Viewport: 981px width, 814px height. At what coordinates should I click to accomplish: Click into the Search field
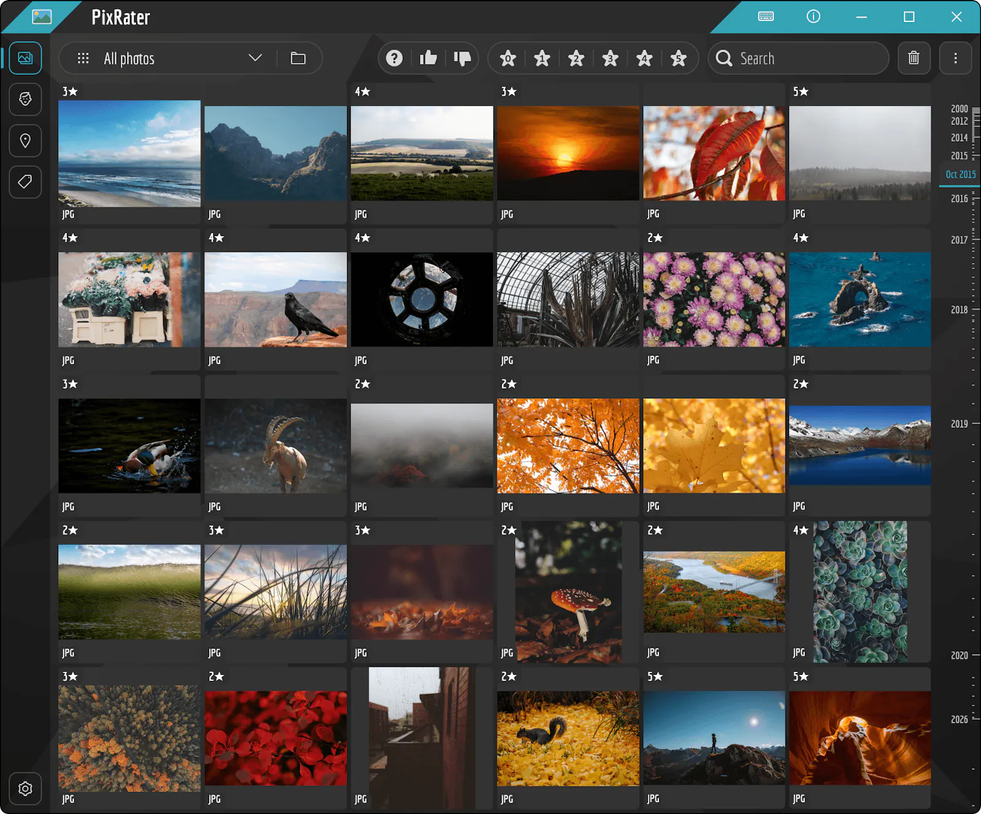click(798, 58)
